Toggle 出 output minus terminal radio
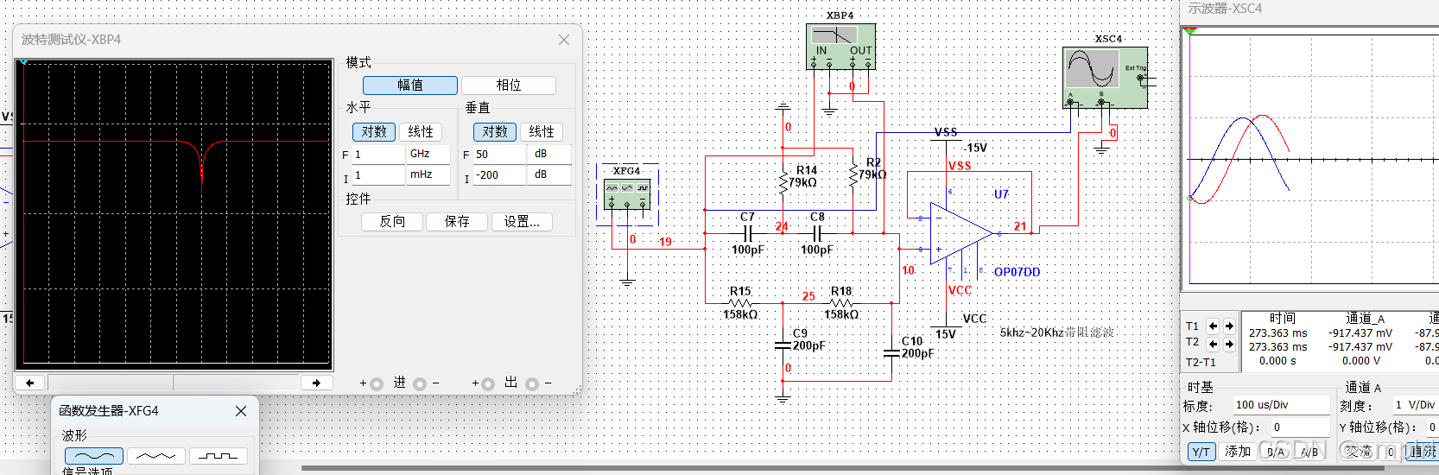This screenshot has width=1439, height=475. point(532,384)
